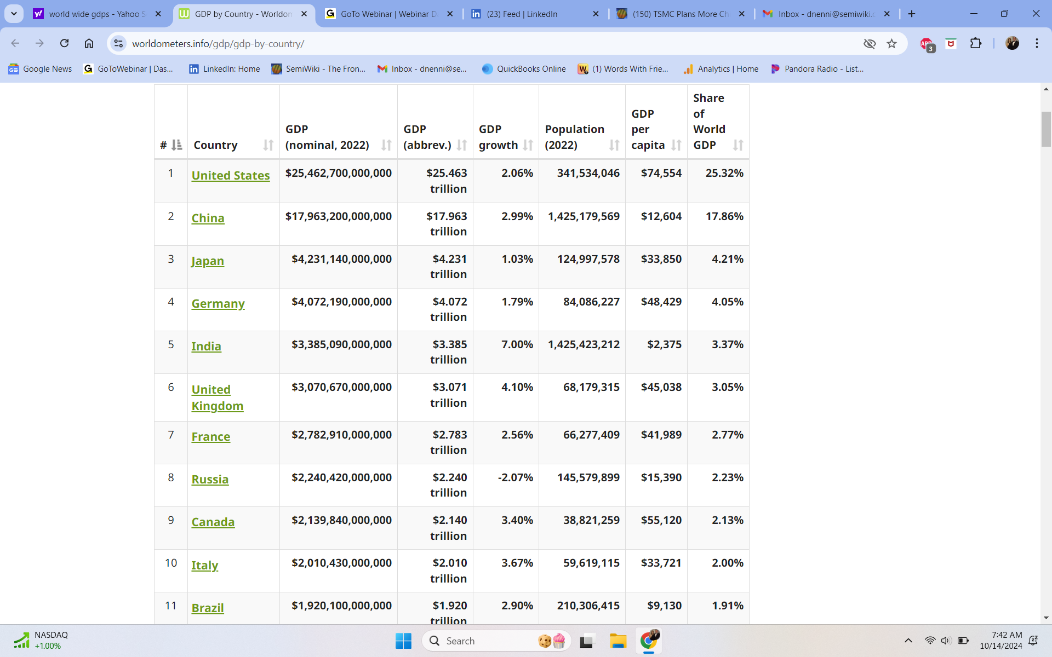Switch to the GoTo Webinar tab
This screenshot has height=657, width=1052.
(388, 14)
